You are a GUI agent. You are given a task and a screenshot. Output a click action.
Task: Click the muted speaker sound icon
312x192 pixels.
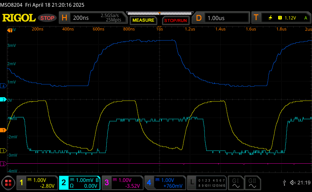(x=293, y=183)
